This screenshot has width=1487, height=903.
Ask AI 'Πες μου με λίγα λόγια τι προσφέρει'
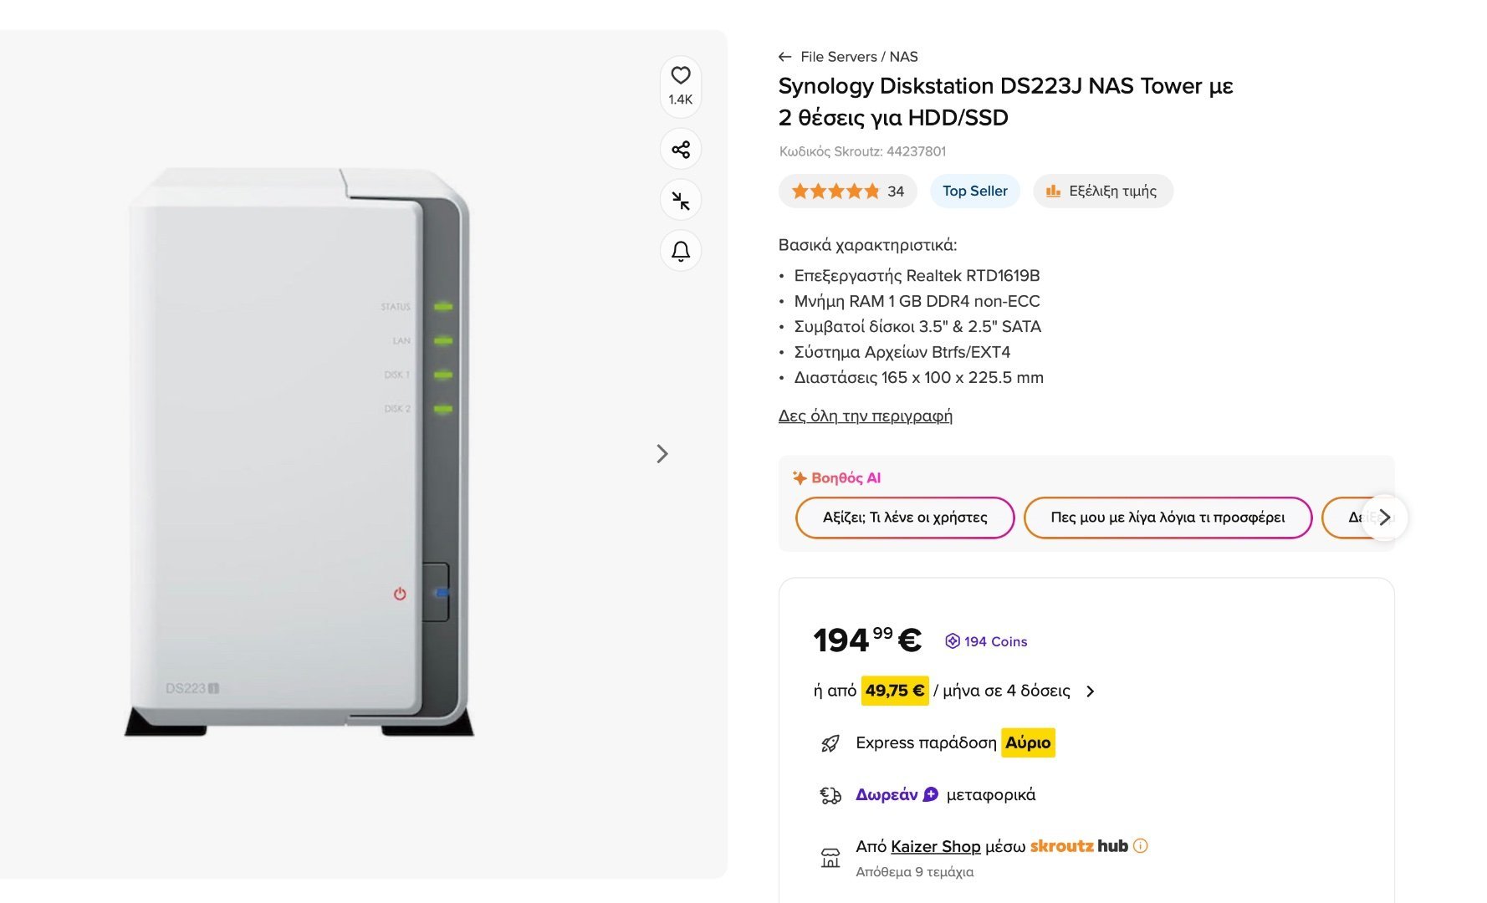coord(1168,518)
